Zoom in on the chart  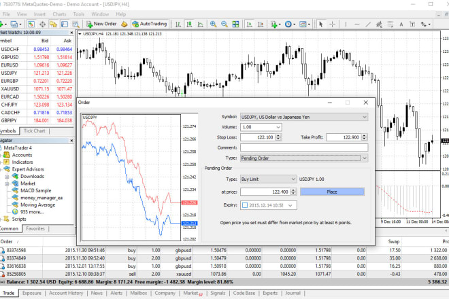pyautogui.click(x=214, y=24)
